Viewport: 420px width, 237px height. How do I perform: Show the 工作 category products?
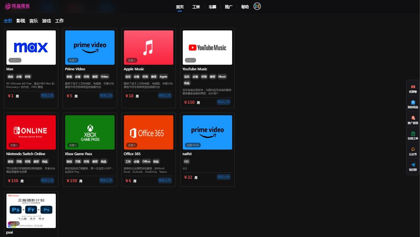59,21
